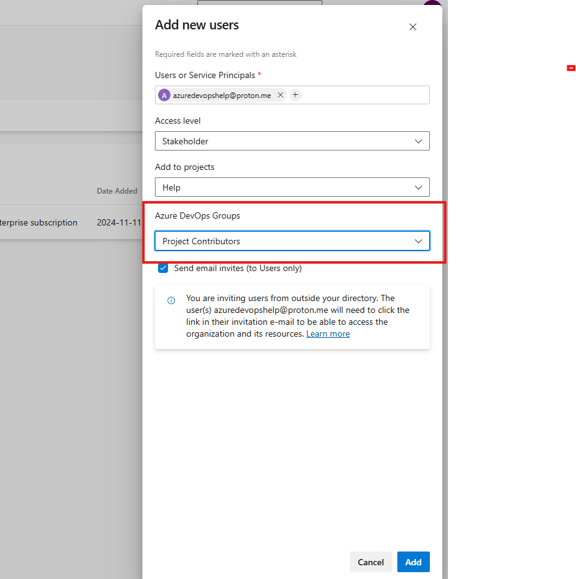
Task: Close the Add new users panel
Action: 413,27
